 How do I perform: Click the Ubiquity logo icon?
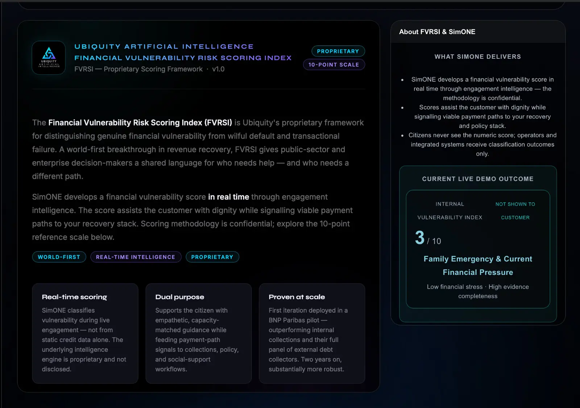pyautogui.click(x=49, y=58)
